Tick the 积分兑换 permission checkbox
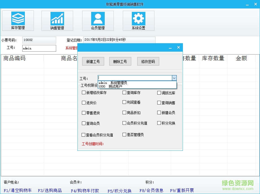Screen dimensions: 260x194 [159, 123]
